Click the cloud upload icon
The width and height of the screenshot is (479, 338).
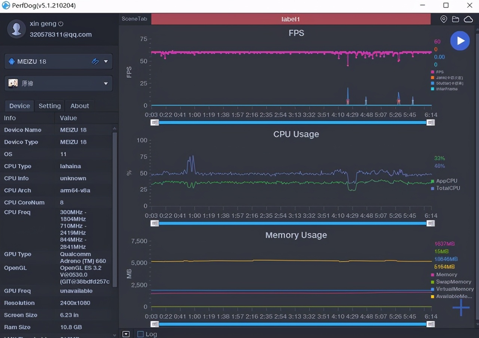(468, 19)
